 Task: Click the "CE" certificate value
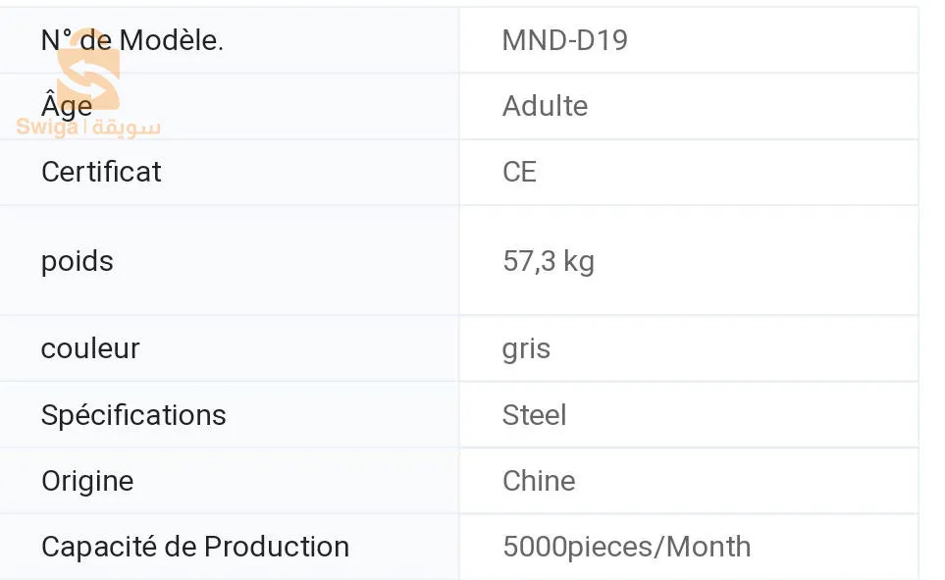coord(519,172)
